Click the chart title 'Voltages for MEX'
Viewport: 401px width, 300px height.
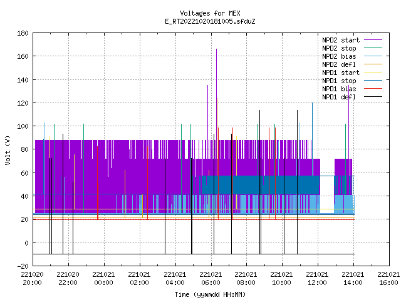click(210, 13)
